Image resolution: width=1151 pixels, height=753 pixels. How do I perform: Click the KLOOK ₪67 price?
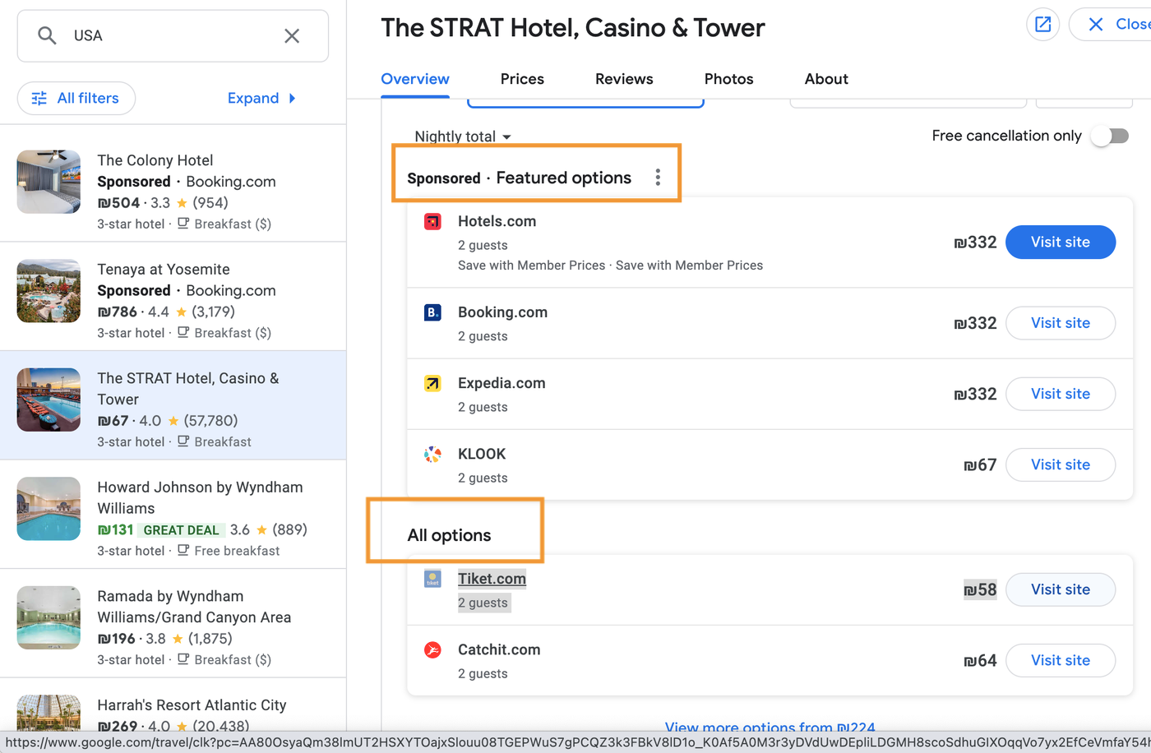pyautogui.click(x=980, y=465)
